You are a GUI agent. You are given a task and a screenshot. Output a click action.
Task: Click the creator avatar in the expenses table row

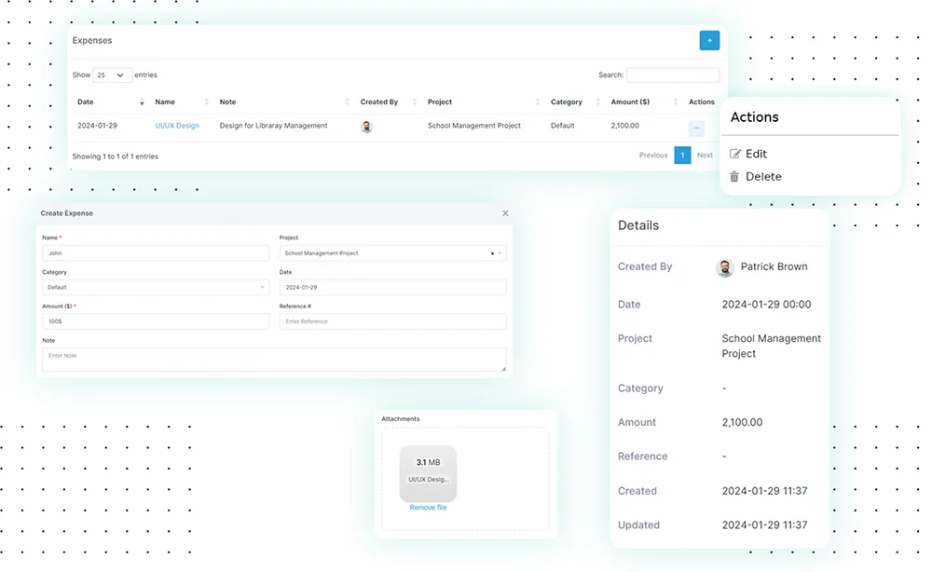click(366, 126)
